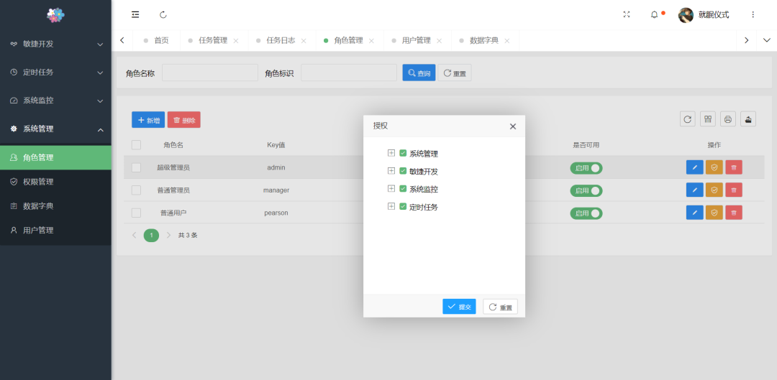Screen dimensions: 777x380
Task: Click the 提交 button in dialog
Action: (x=459, y=307)
